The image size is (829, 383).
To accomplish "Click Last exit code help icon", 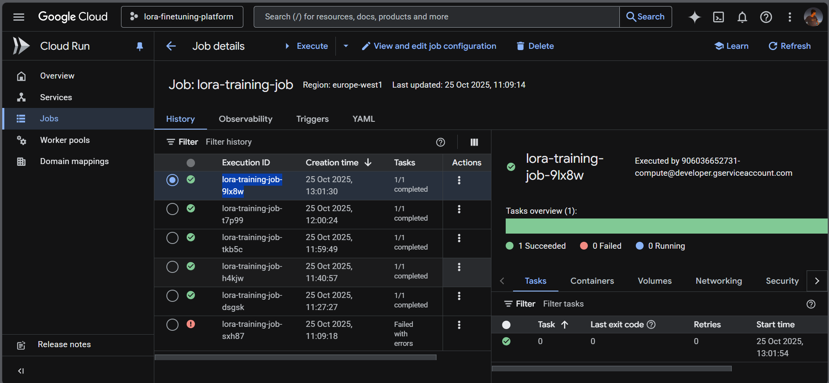I will [x=651, y=324].
